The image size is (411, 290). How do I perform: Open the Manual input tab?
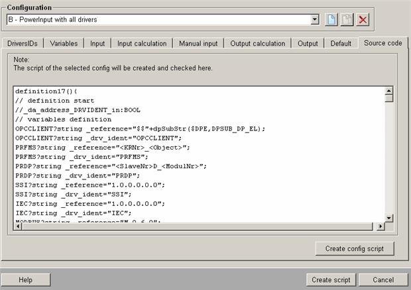[198, 44]
